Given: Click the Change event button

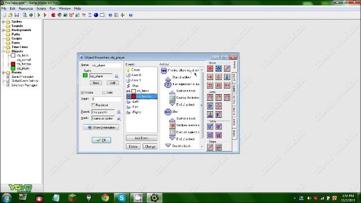Looking at the screenshot, I should (x=150, y=147).
